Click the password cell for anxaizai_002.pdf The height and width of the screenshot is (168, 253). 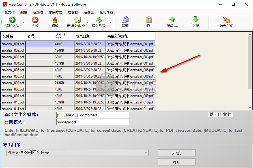[x=40, y=50]
